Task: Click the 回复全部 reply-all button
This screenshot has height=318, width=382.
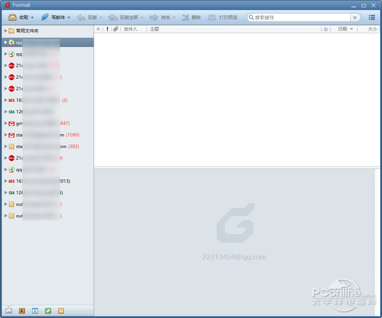Action: [x=123, y=18]
